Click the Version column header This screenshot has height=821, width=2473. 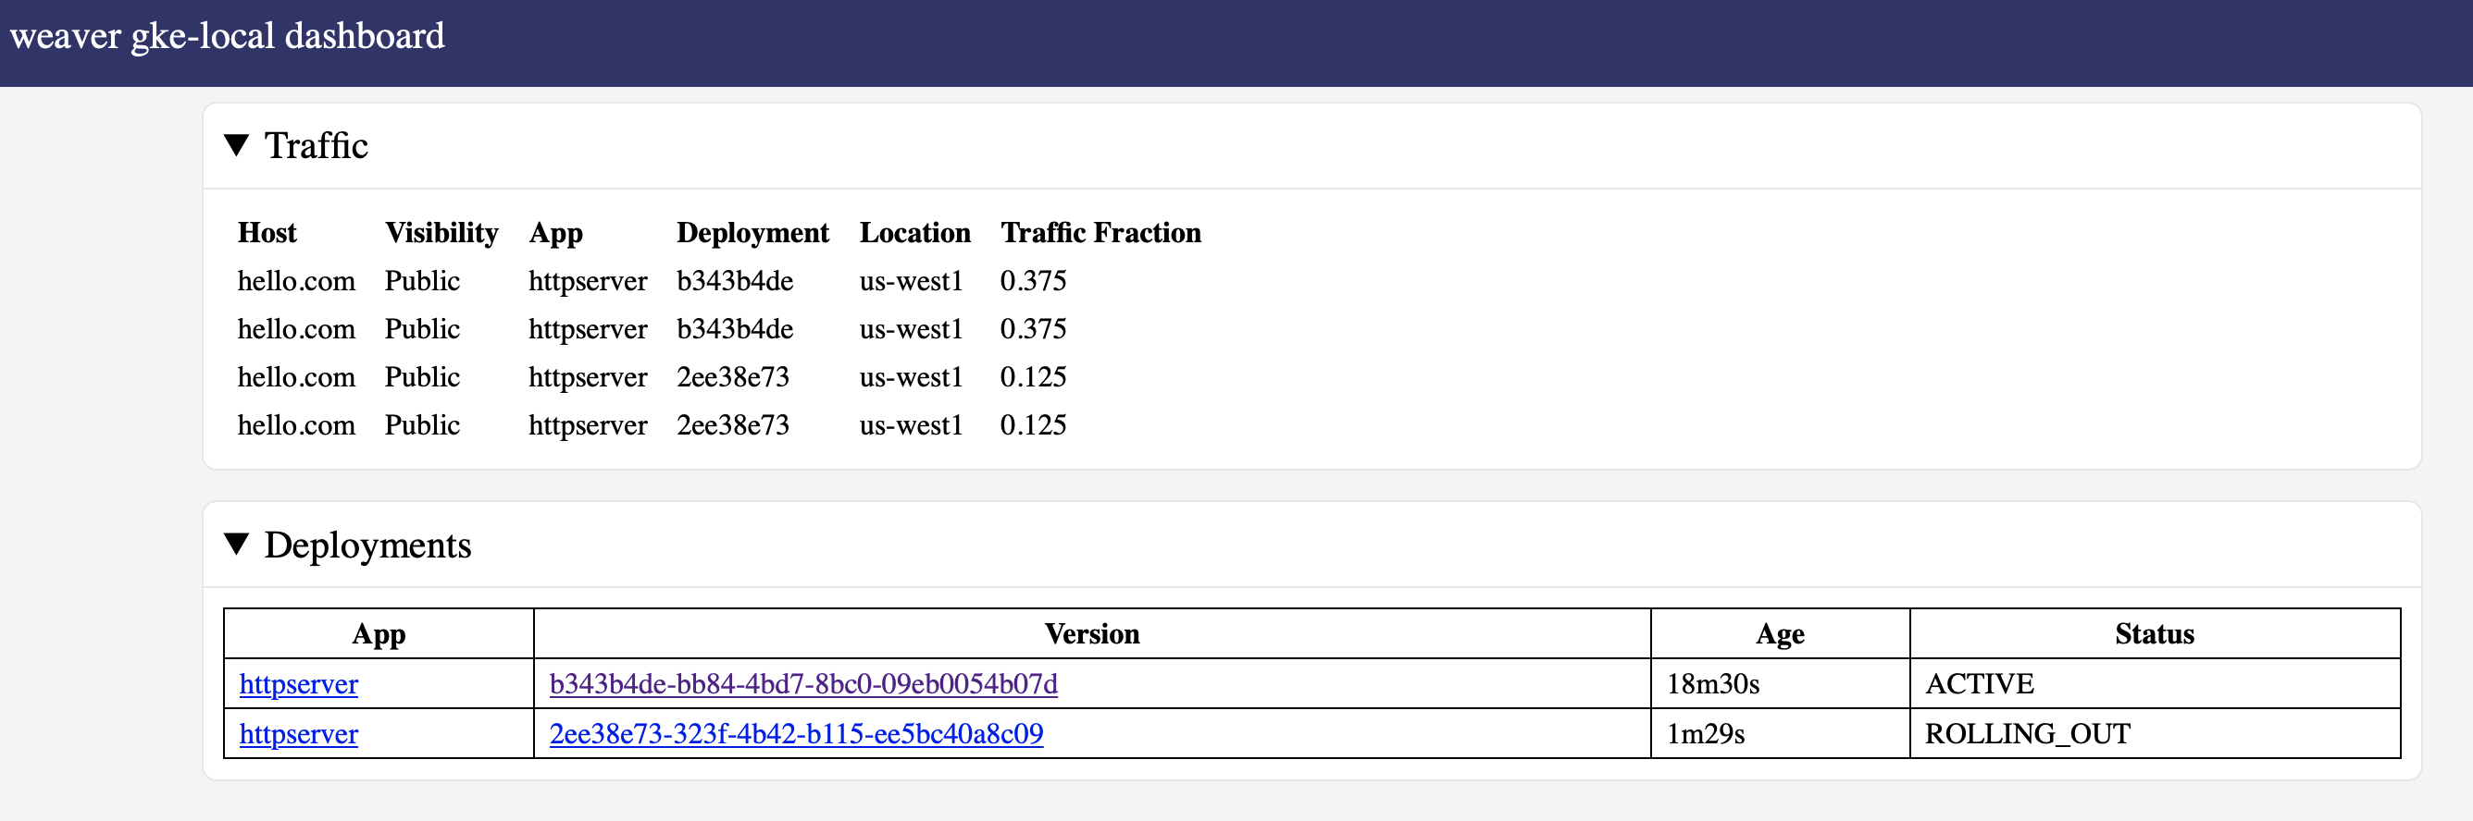tap(1091, 634)
